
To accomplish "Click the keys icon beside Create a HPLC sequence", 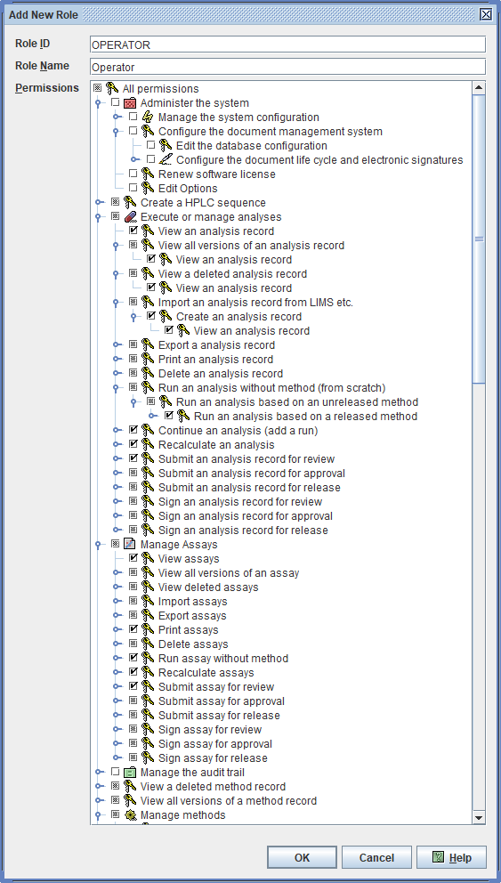I will tap(130, 203).
